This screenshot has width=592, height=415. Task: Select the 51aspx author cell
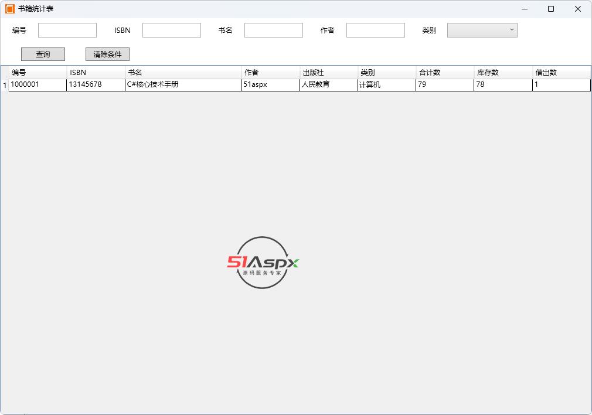point(270,84)
